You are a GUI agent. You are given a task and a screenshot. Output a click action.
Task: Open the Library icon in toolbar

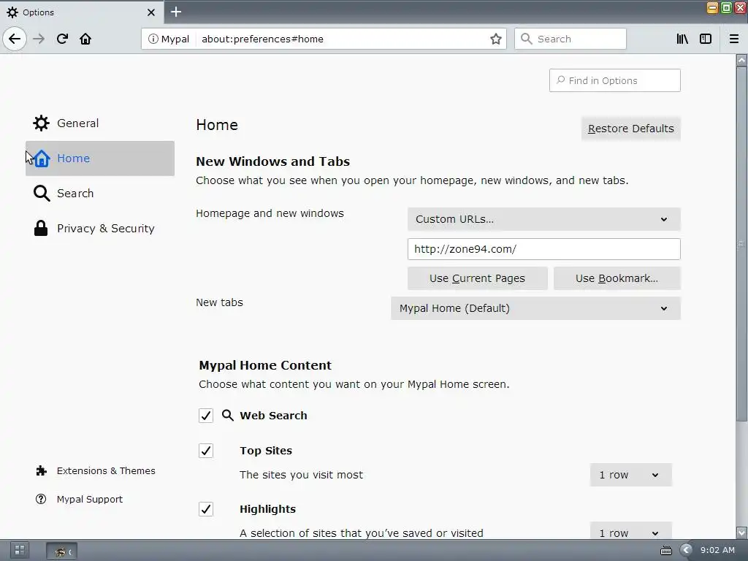[x=682, y=39]
